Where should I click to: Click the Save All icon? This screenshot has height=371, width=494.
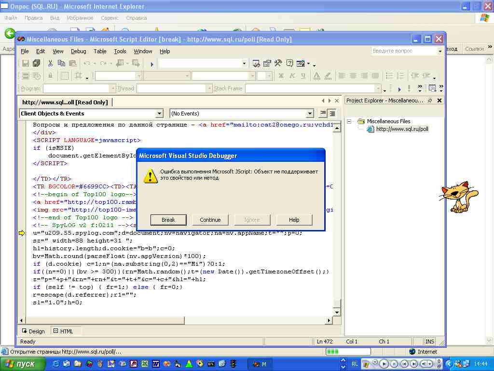pos(37,63)
